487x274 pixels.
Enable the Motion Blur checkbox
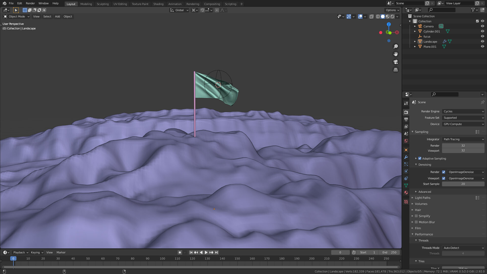[x=416, y=222]
